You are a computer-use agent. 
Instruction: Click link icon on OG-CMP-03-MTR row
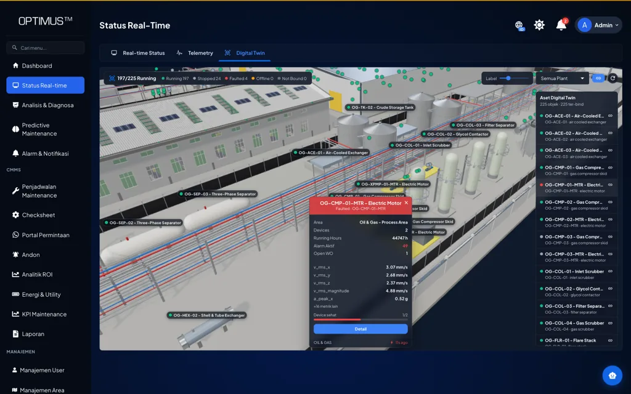coord(610,254)
